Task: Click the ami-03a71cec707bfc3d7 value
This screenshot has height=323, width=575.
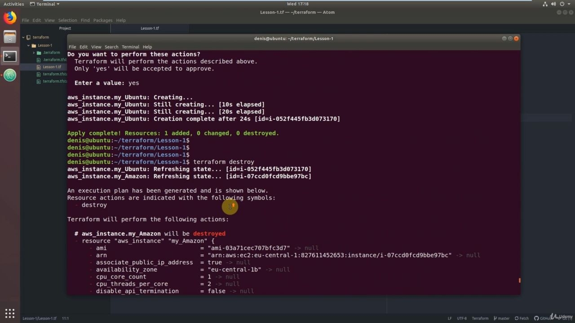Action: (x=248, y=248)
